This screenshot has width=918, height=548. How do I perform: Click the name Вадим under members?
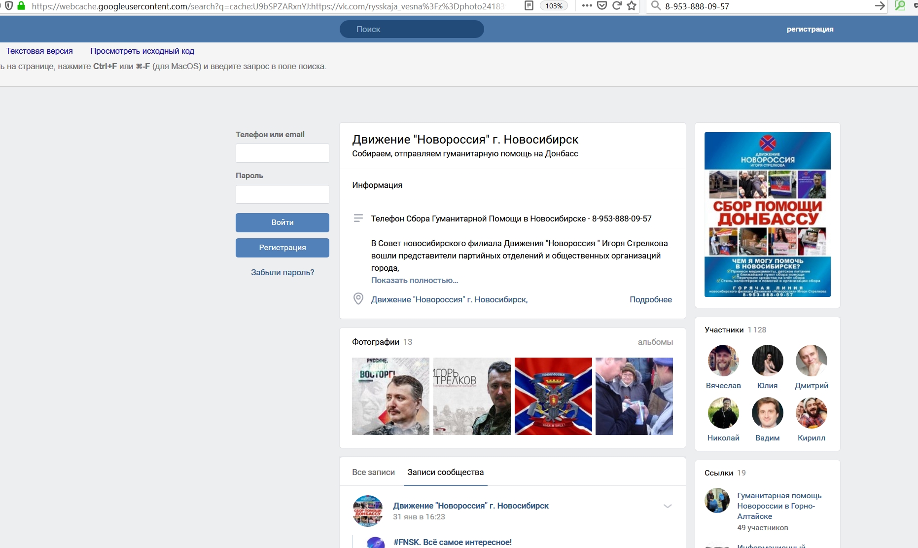click(768, 438)
